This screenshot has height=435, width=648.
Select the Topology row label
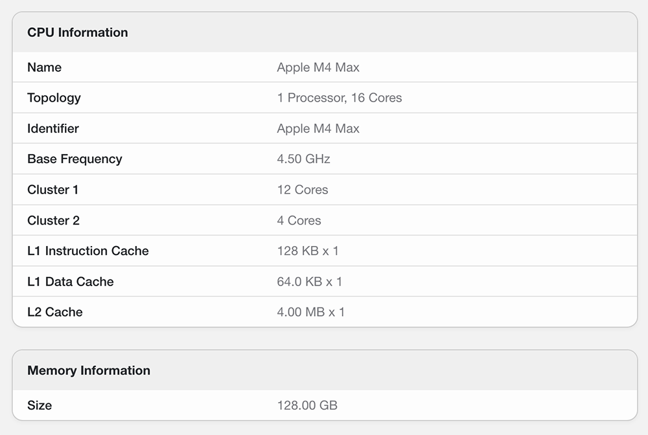pyautogui.click(x=54, y=98)
